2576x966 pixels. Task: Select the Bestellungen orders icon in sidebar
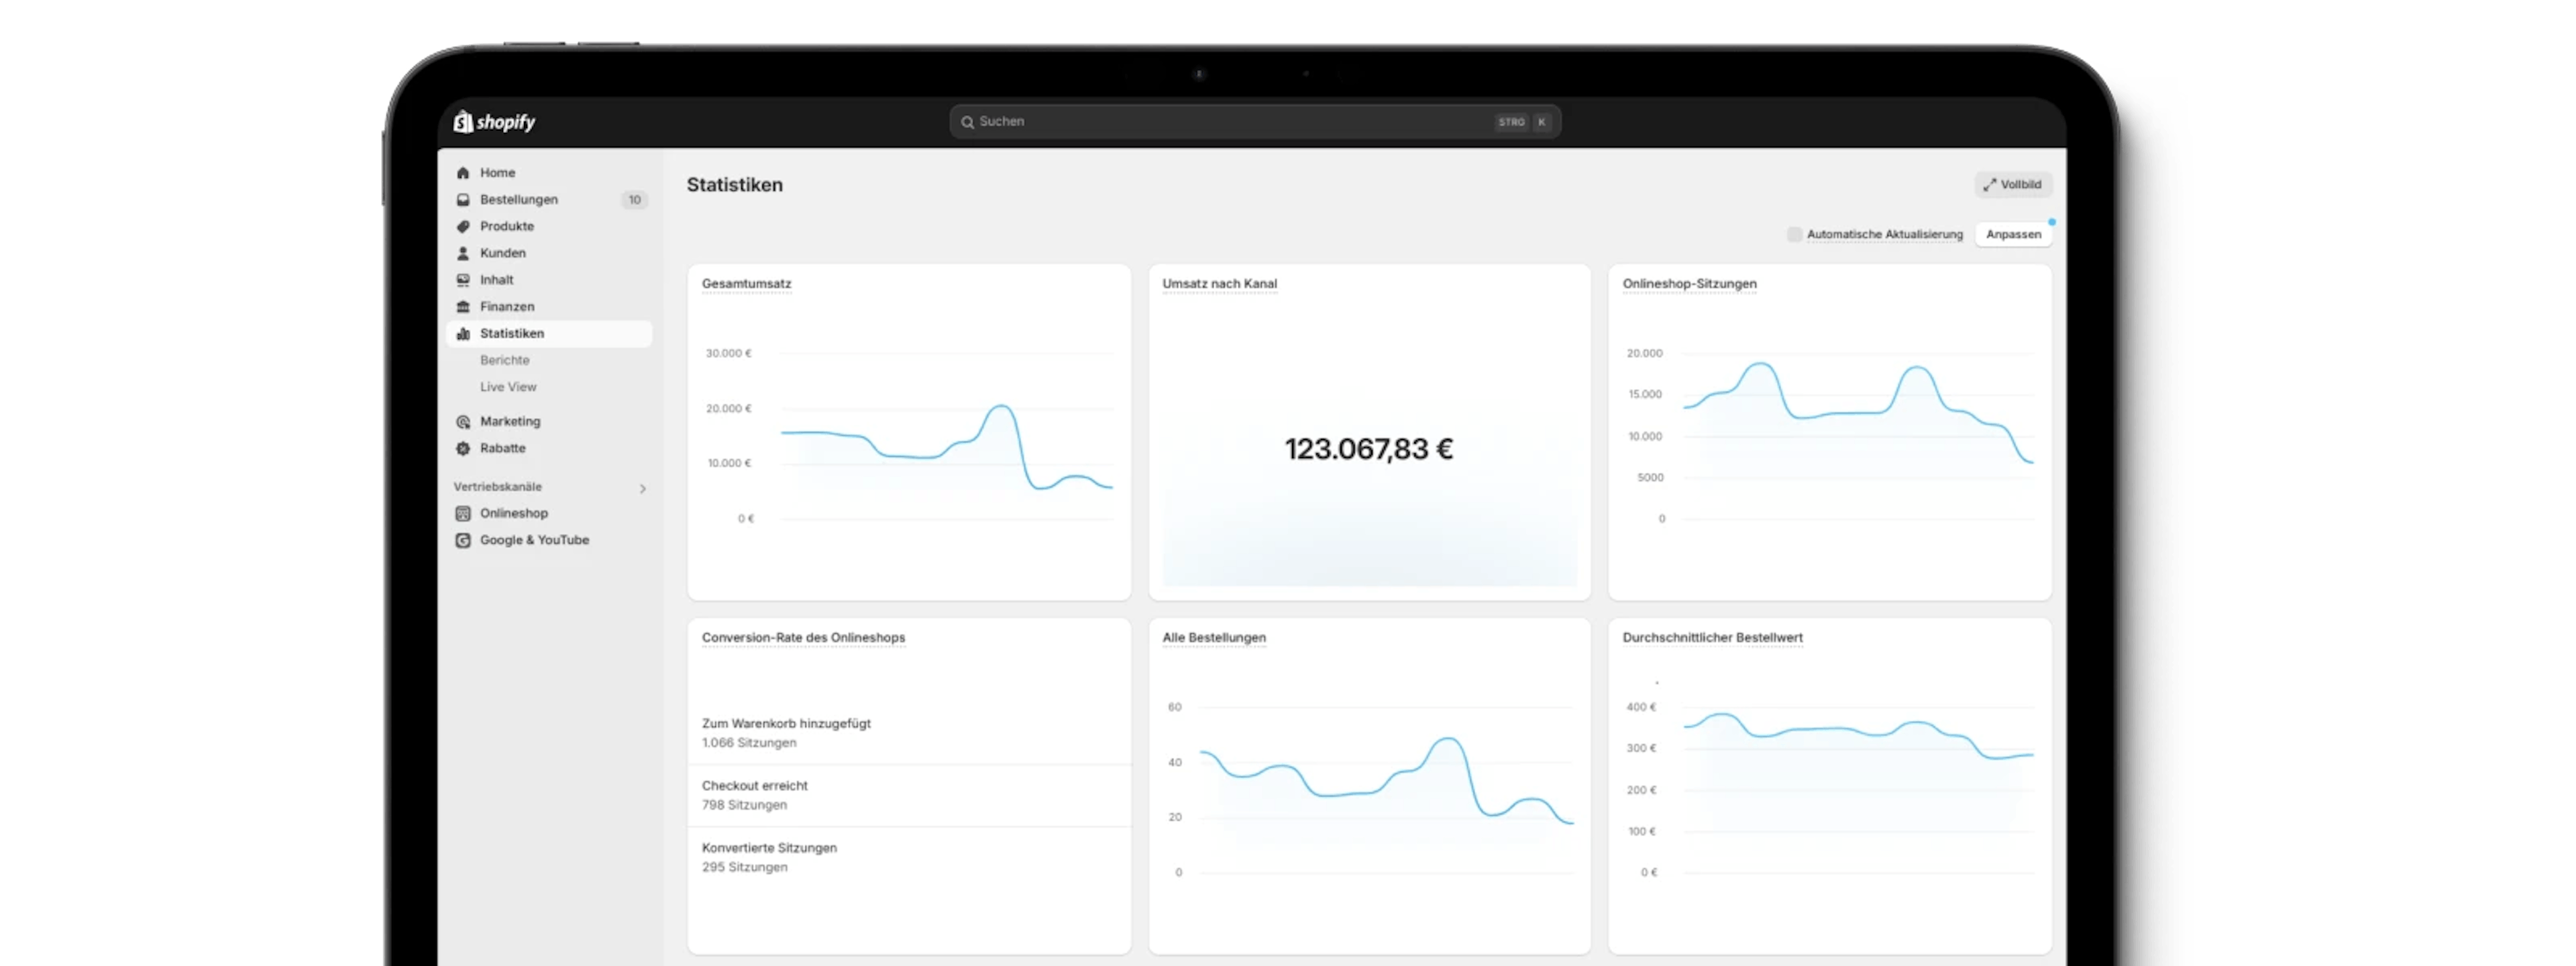pos(463,199)
